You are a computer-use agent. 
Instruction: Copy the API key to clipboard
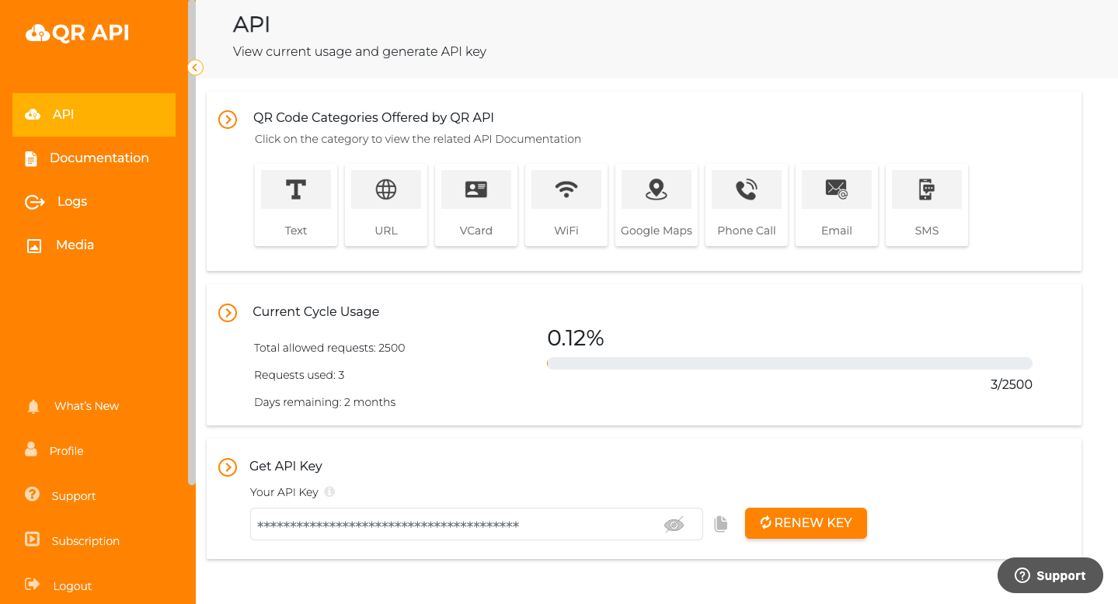[x=720, y=523]
